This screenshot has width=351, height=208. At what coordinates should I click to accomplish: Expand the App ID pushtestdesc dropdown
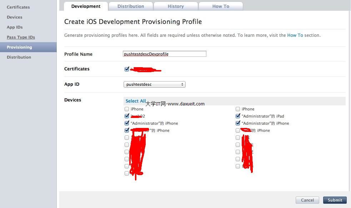154,84
